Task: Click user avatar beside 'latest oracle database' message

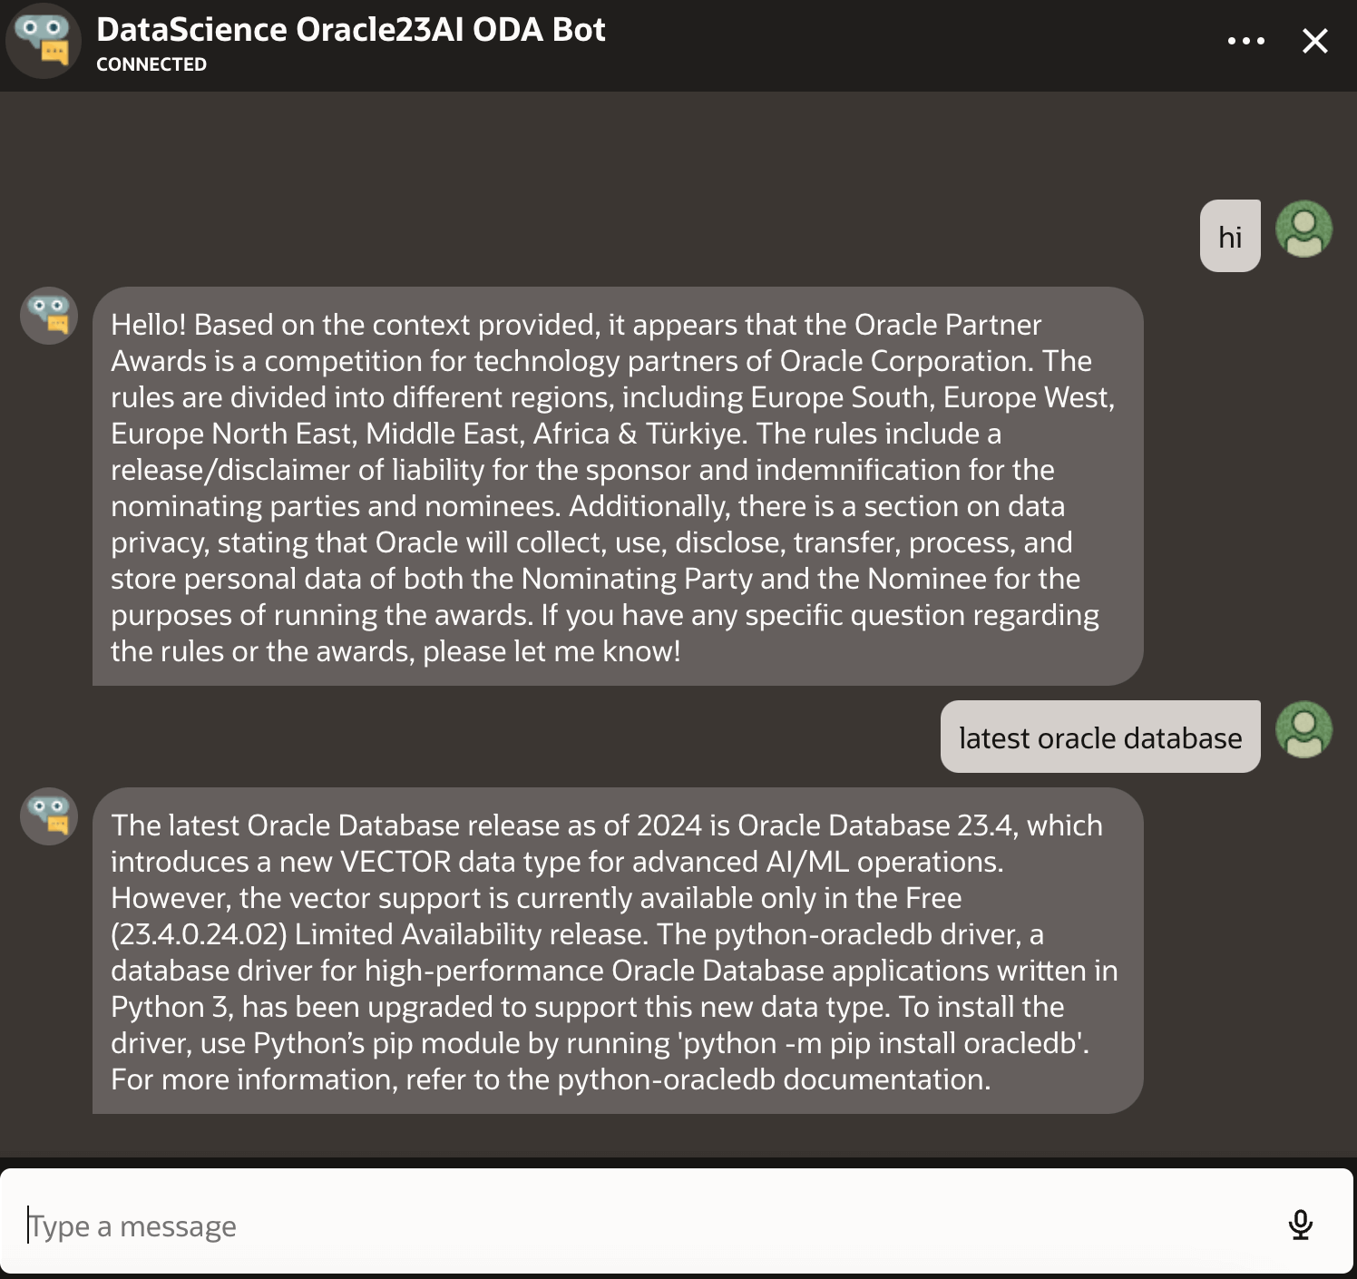Action: (1303, 729)
